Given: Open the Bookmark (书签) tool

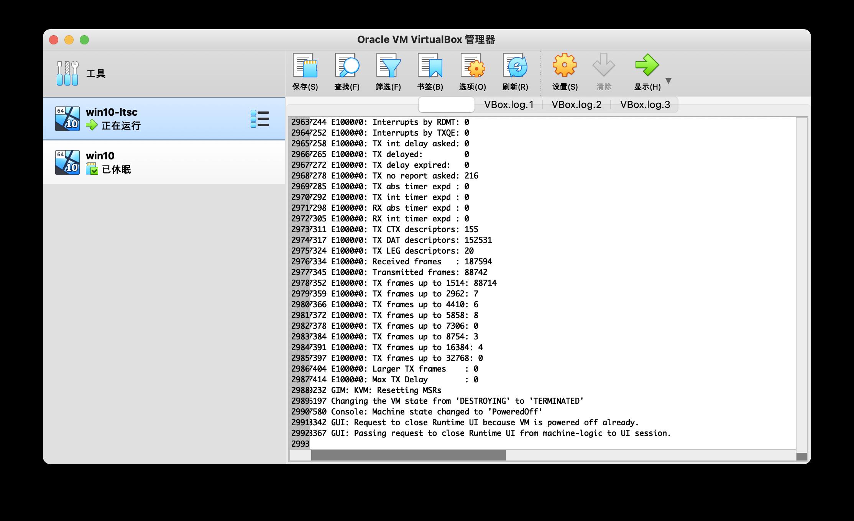Looking at the screenshot, I should 430,66.
